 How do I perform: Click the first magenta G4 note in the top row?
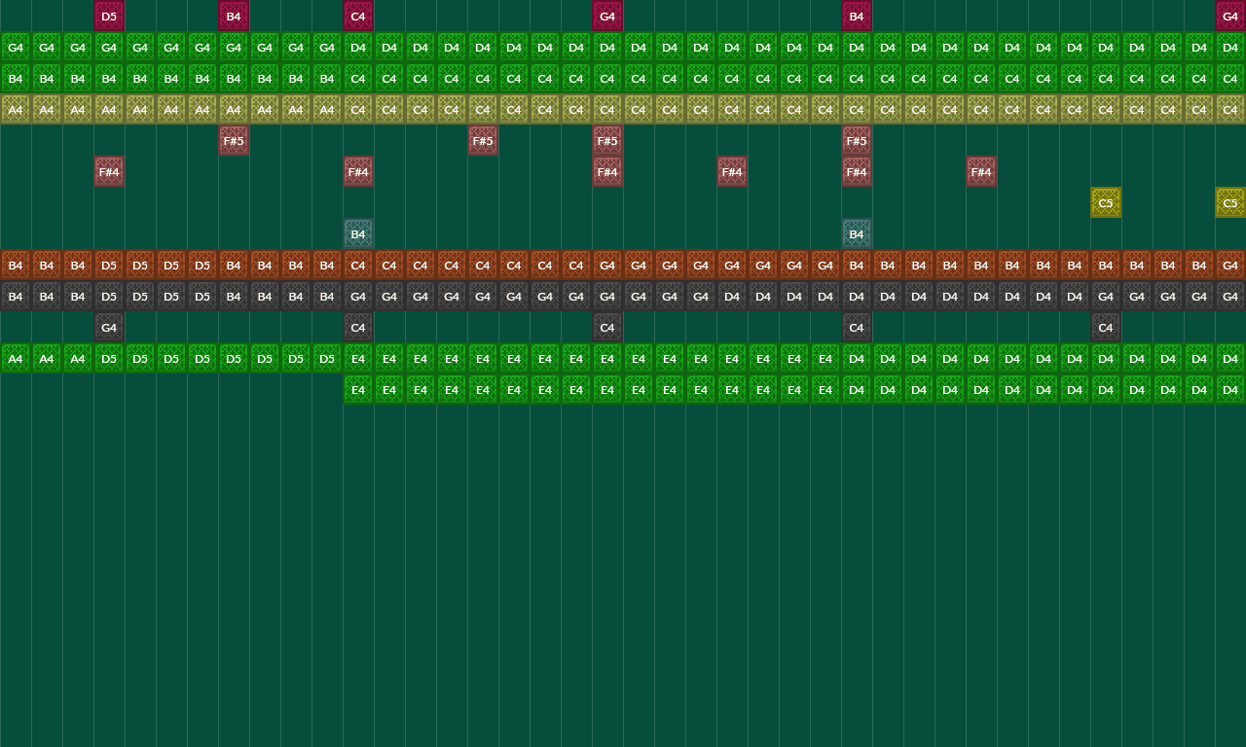pos(607,16)
